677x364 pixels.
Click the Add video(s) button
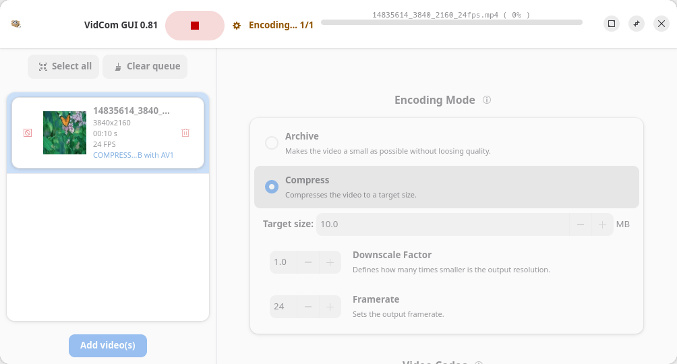point(108,345)
